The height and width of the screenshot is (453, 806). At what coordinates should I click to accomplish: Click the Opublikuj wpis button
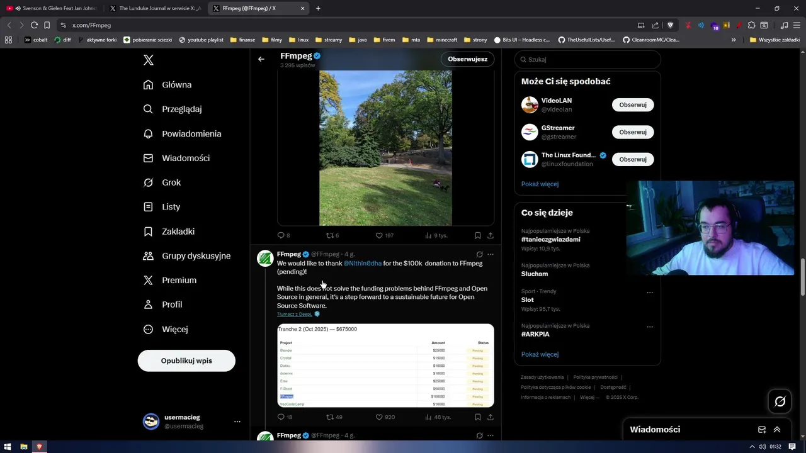pyautogui.click(x=186, y=361)
